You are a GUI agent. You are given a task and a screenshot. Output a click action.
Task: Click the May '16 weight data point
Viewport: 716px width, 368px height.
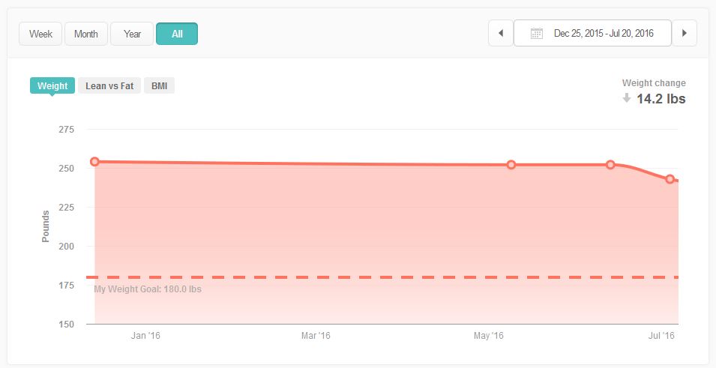tap(511, 165)
